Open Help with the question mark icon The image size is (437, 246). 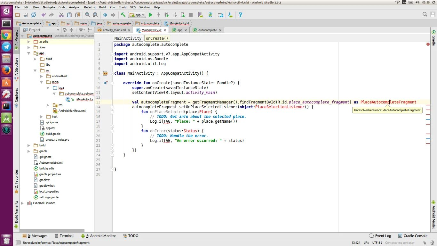240,15
